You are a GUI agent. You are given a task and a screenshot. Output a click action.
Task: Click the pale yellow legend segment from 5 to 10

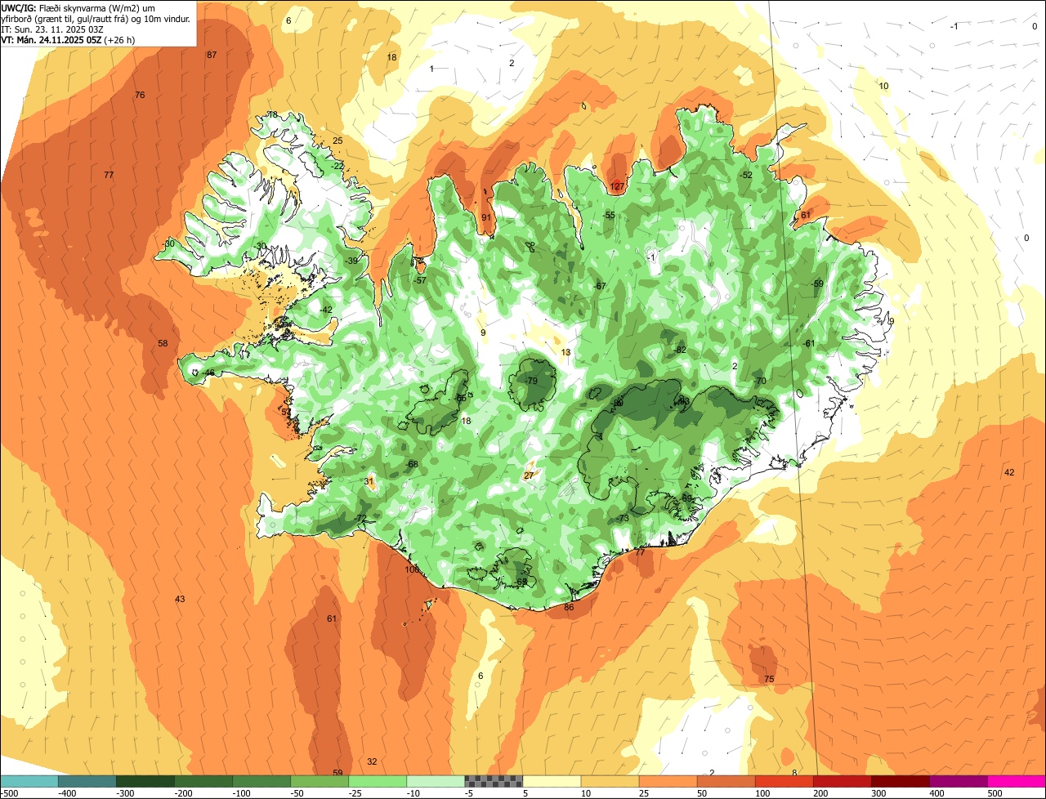pyautogui.click(x=552, y=781)
